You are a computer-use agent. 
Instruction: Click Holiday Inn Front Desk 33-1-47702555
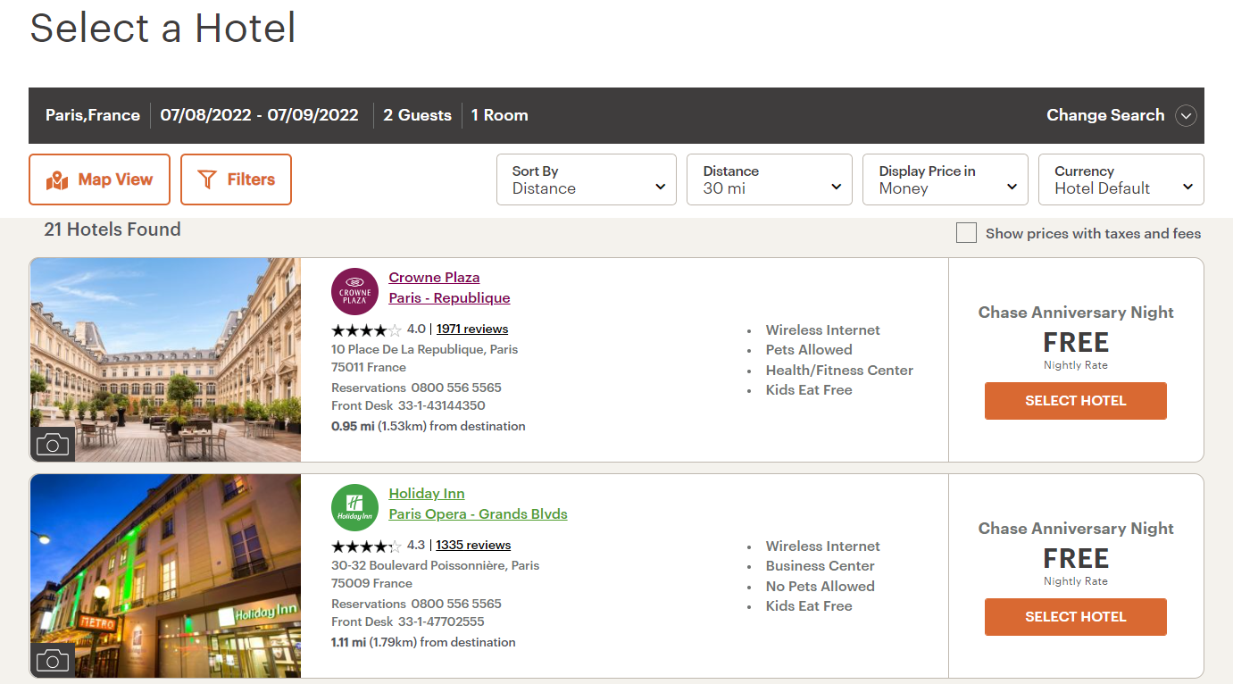coord(408,622)
